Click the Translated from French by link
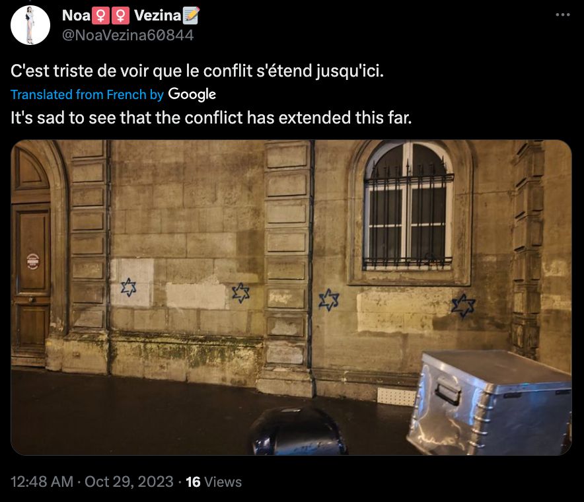The width and height of the screenshot is (584, 502). click(x=87, y=94)
